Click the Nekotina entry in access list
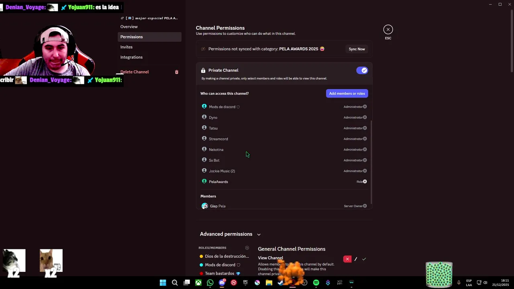Screen dimensions: 514x289 tap(284, 149)
